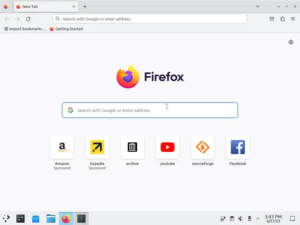Toggle the muted volume tray icon
Viewport: 300px width, 225px height.
pyautogui.click(x=241, y=219)
